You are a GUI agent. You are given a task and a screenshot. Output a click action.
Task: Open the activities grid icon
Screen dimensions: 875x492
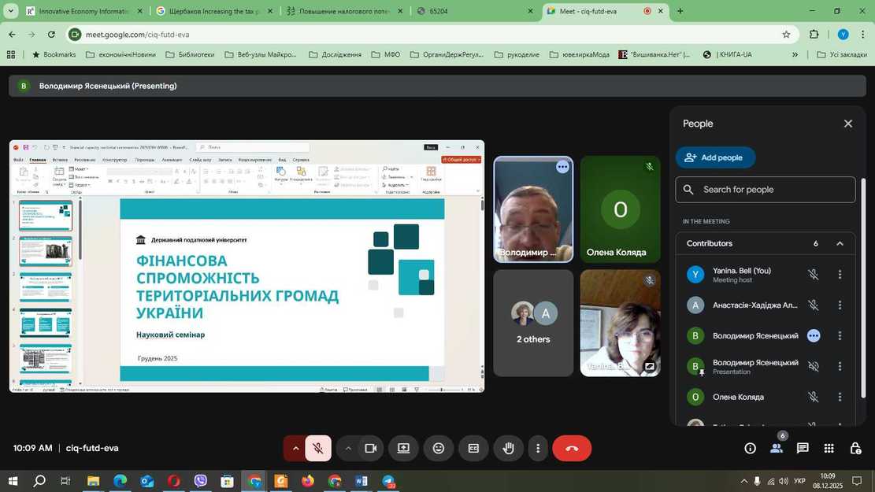pos(829,448)
